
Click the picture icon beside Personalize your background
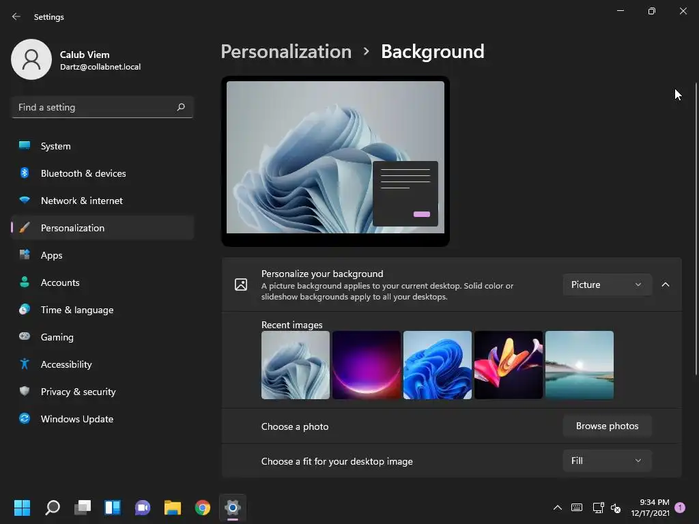[x=241, y=285]
